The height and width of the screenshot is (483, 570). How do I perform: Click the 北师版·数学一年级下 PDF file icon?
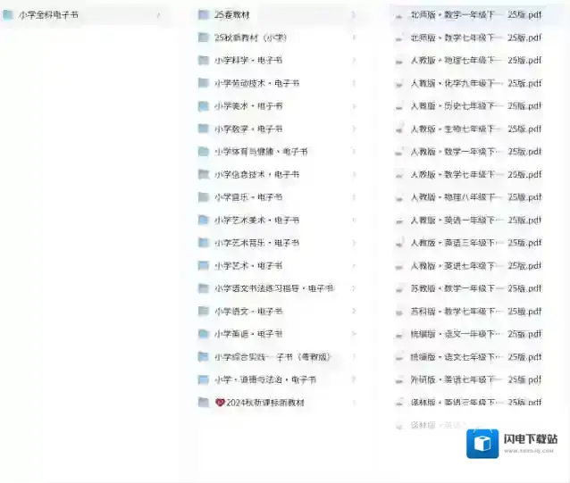pyautogui.click(x=400, y=15)
